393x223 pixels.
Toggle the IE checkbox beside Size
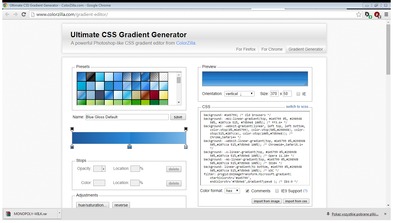click(x=298, y=94)
